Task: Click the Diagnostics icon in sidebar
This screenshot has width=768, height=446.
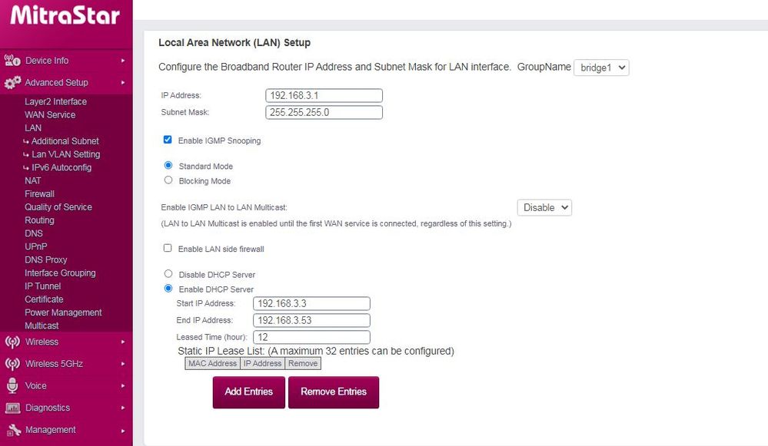Action: 12,408
